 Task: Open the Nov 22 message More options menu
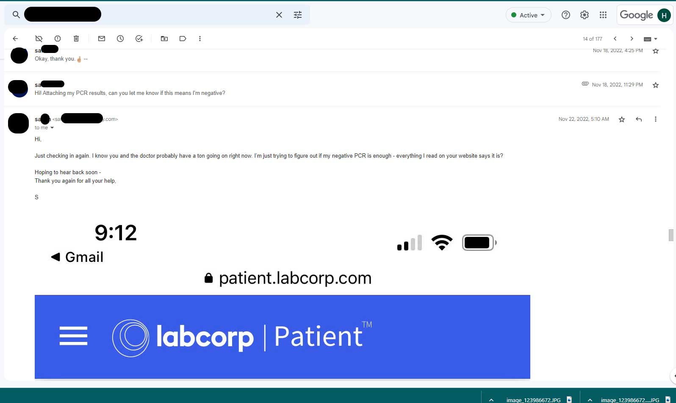tap(656, 119)
